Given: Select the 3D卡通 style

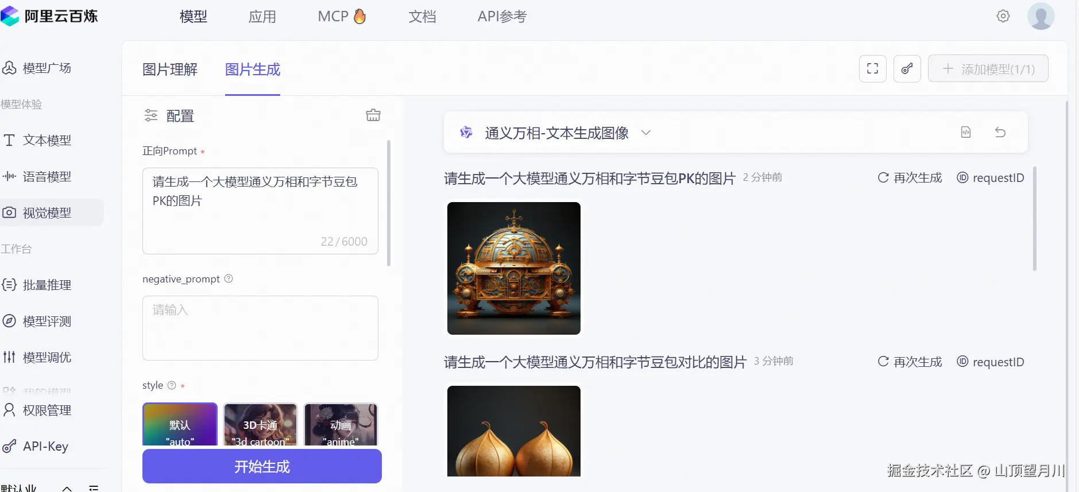Looking at the screenshot, I should pos(260,425).
